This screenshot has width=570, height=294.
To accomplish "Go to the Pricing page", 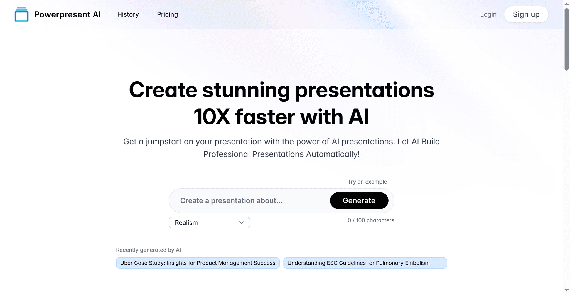I will tap(167, 14).
